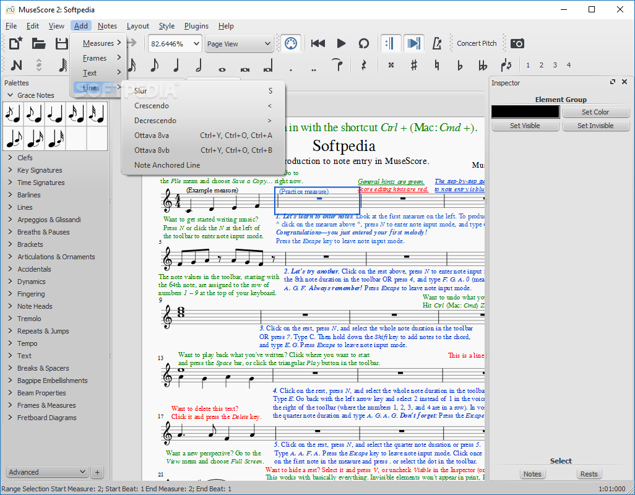
Task: Expand the Fretboard Diagrams palette
Action: 10,417
